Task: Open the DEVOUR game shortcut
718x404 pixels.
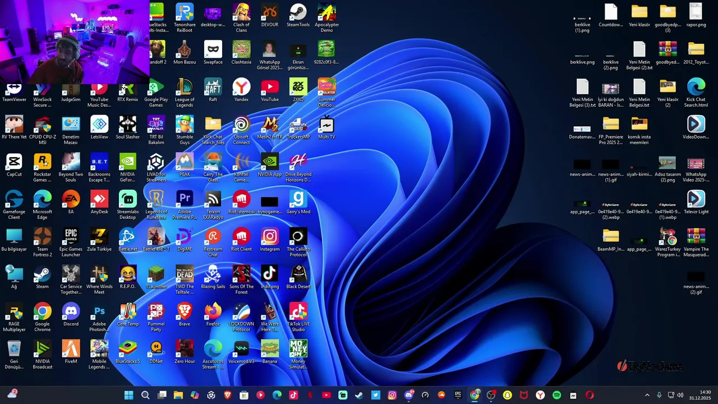Action: 270,16
